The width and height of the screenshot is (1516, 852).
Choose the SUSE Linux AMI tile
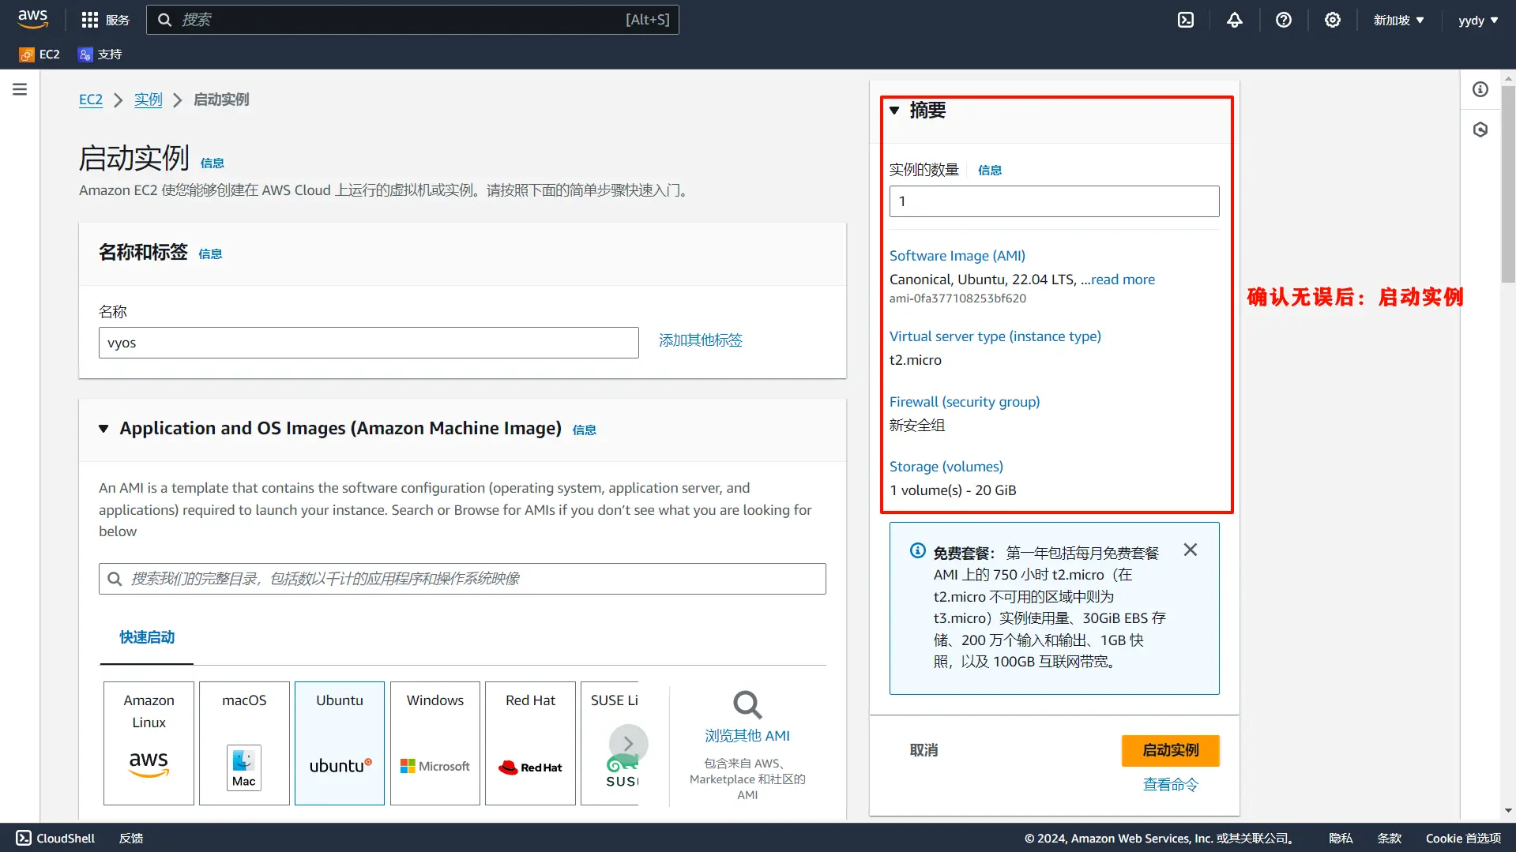tap(609, 743)
